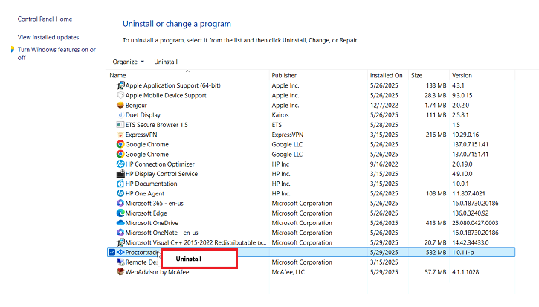This screenshot has width=539, height=307.
Task: Sort by Installed On column header
Action: (x=386, y=75)
